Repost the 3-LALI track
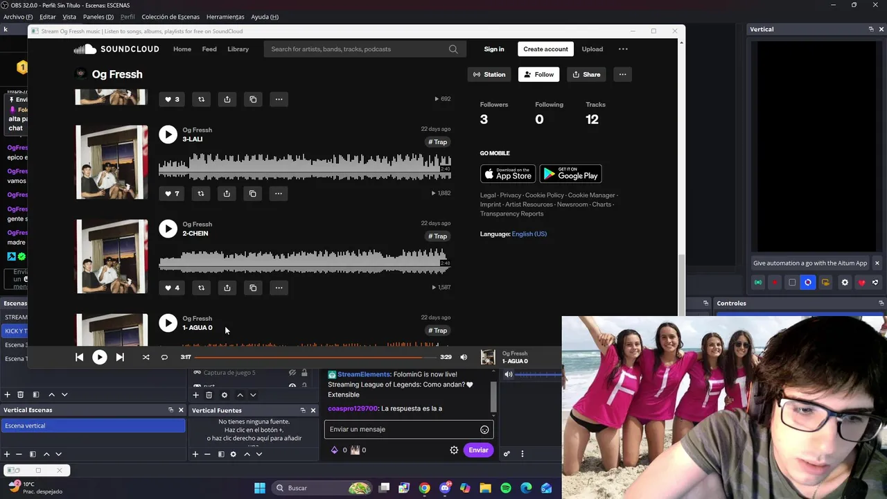 [x=201, y=193]
